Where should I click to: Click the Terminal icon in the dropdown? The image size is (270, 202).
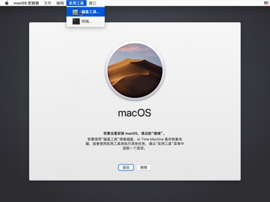click(x=76, y=21)
